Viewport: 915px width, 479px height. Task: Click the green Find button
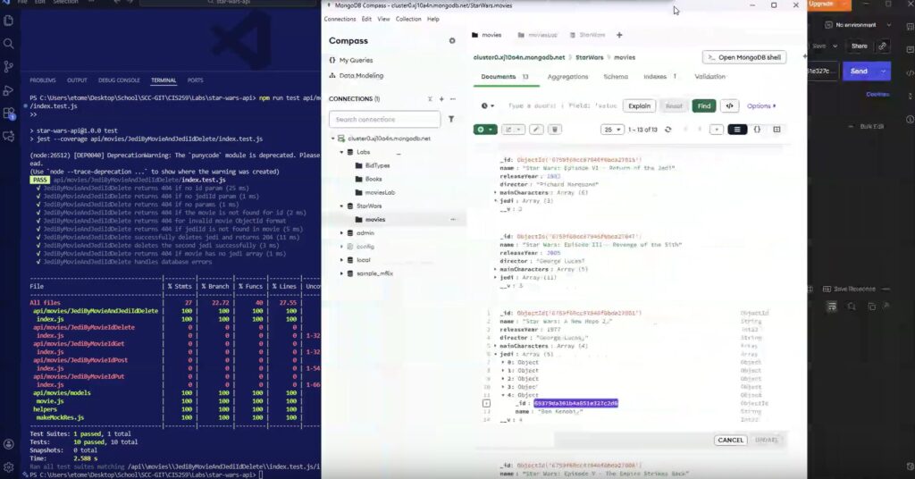coord(704,105)
